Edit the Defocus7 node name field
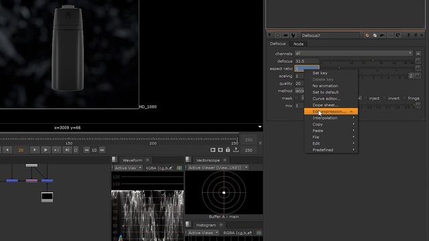The height and width of the screenshot is (241, 429). tap(330, 35)
